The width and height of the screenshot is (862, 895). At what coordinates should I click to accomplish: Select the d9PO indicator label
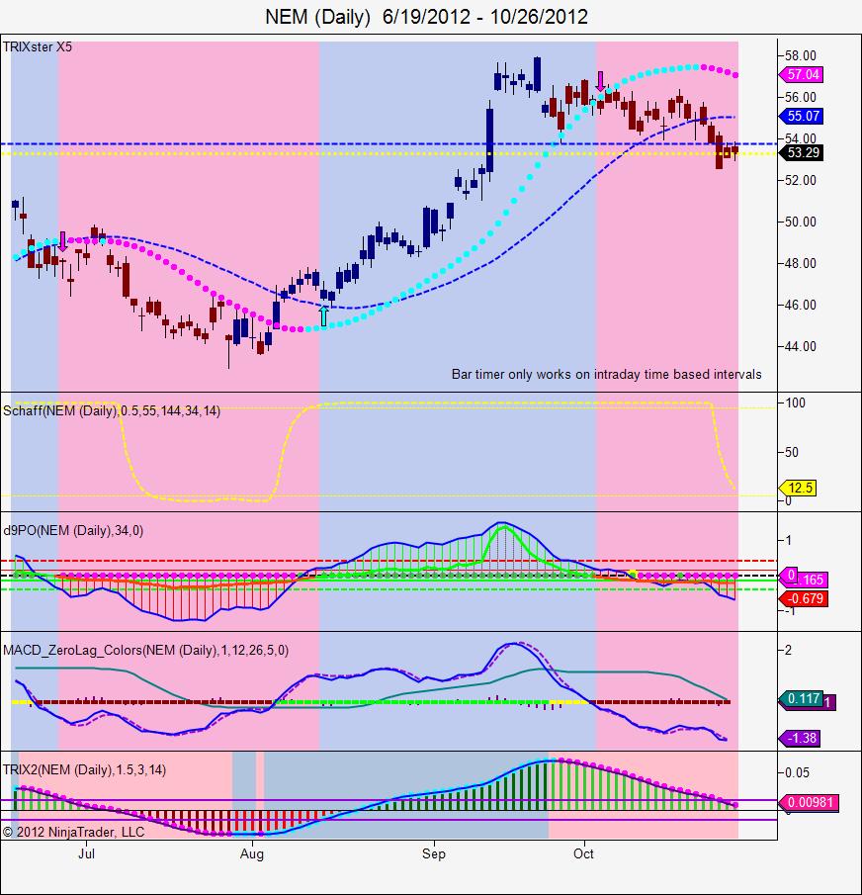coord(73,530)
